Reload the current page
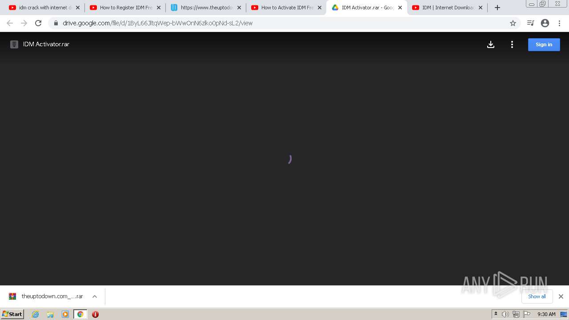Viewport: 569px width, 320px height. [x=38, y=23]
